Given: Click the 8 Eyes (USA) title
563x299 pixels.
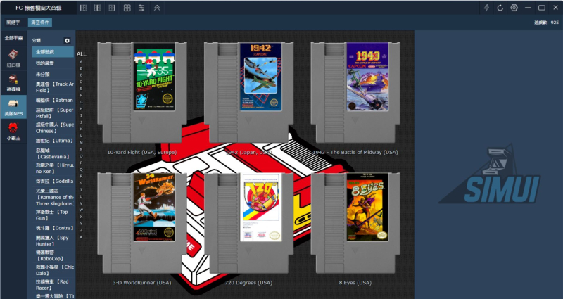Looking at the screenshot, I should click(355, 283).
